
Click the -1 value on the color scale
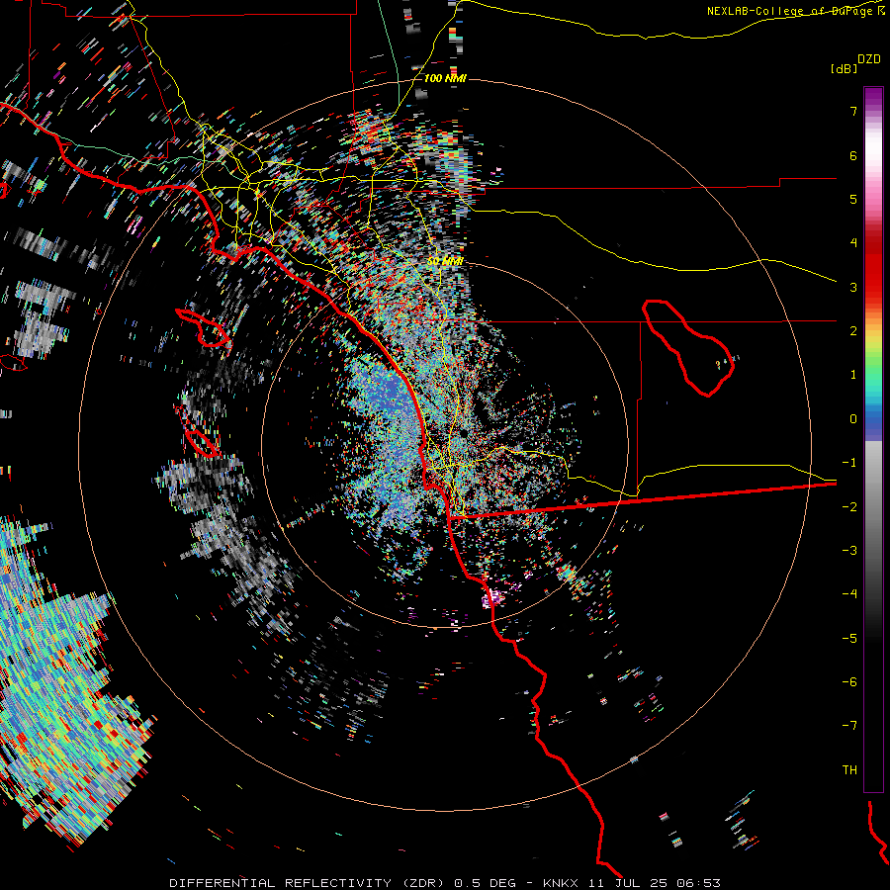point(849,463)
